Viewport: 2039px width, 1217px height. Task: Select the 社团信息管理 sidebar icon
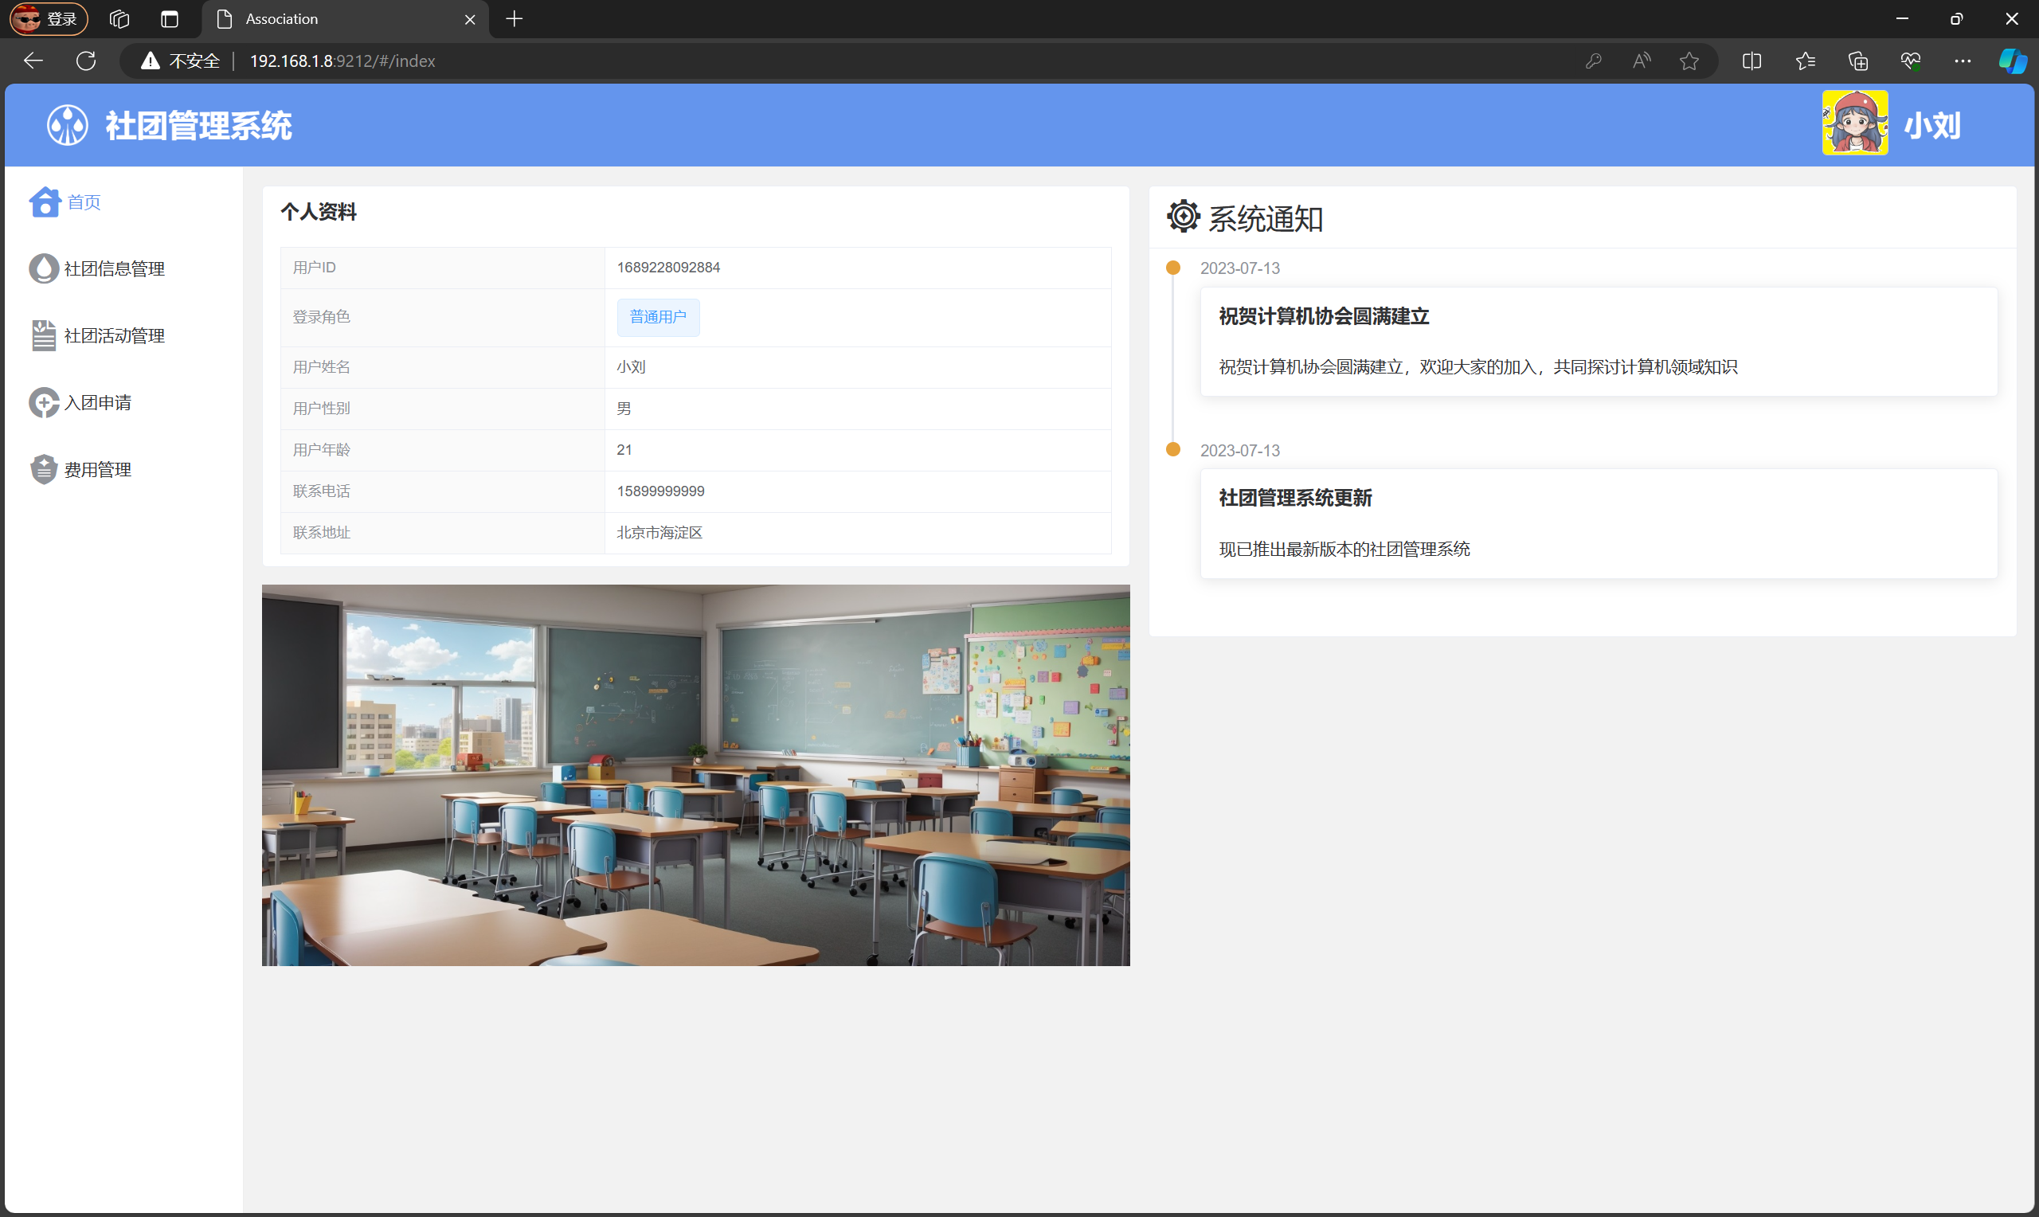click(44, 268)
